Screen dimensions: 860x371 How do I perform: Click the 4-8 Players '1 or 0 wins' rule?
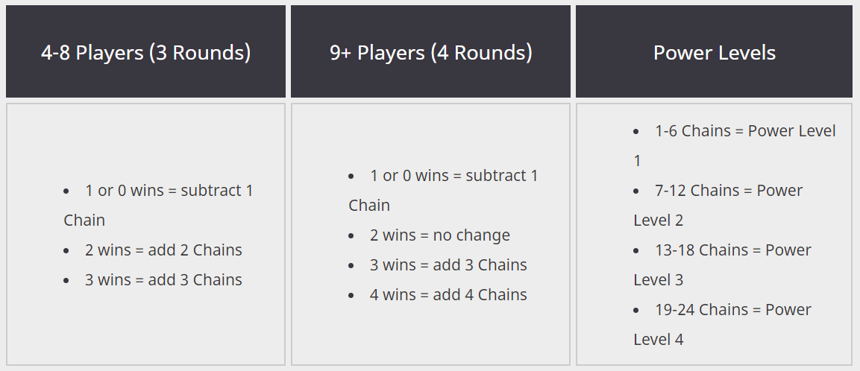[159, 206]
